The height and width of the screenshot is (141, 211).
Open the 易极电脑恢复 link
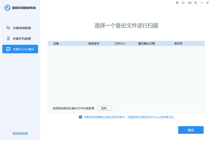coord(20,133)
